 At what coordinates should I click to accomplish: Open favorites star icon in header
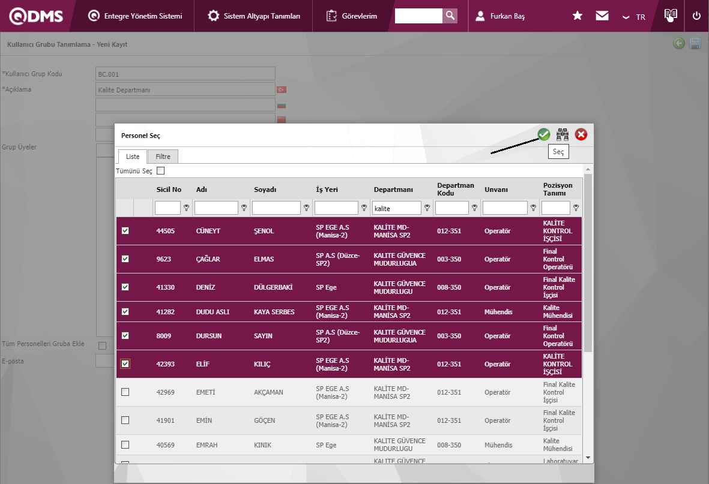(578, 16)
